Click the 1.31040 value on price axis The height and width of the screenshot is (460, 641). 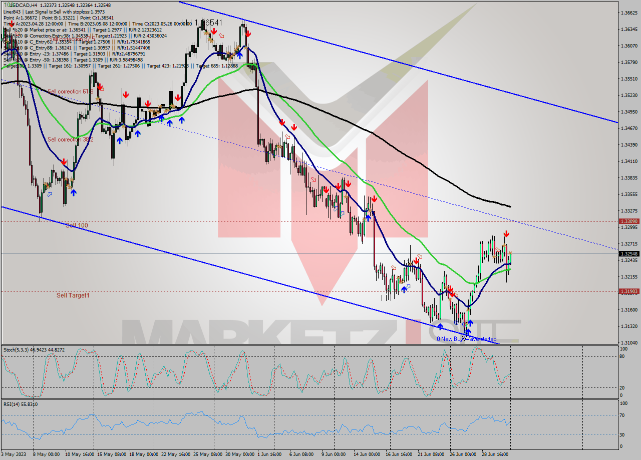tap(629, 342)
